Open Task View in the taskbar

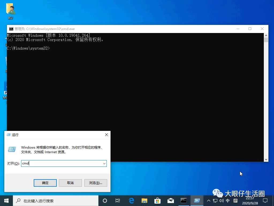[117, 200]
